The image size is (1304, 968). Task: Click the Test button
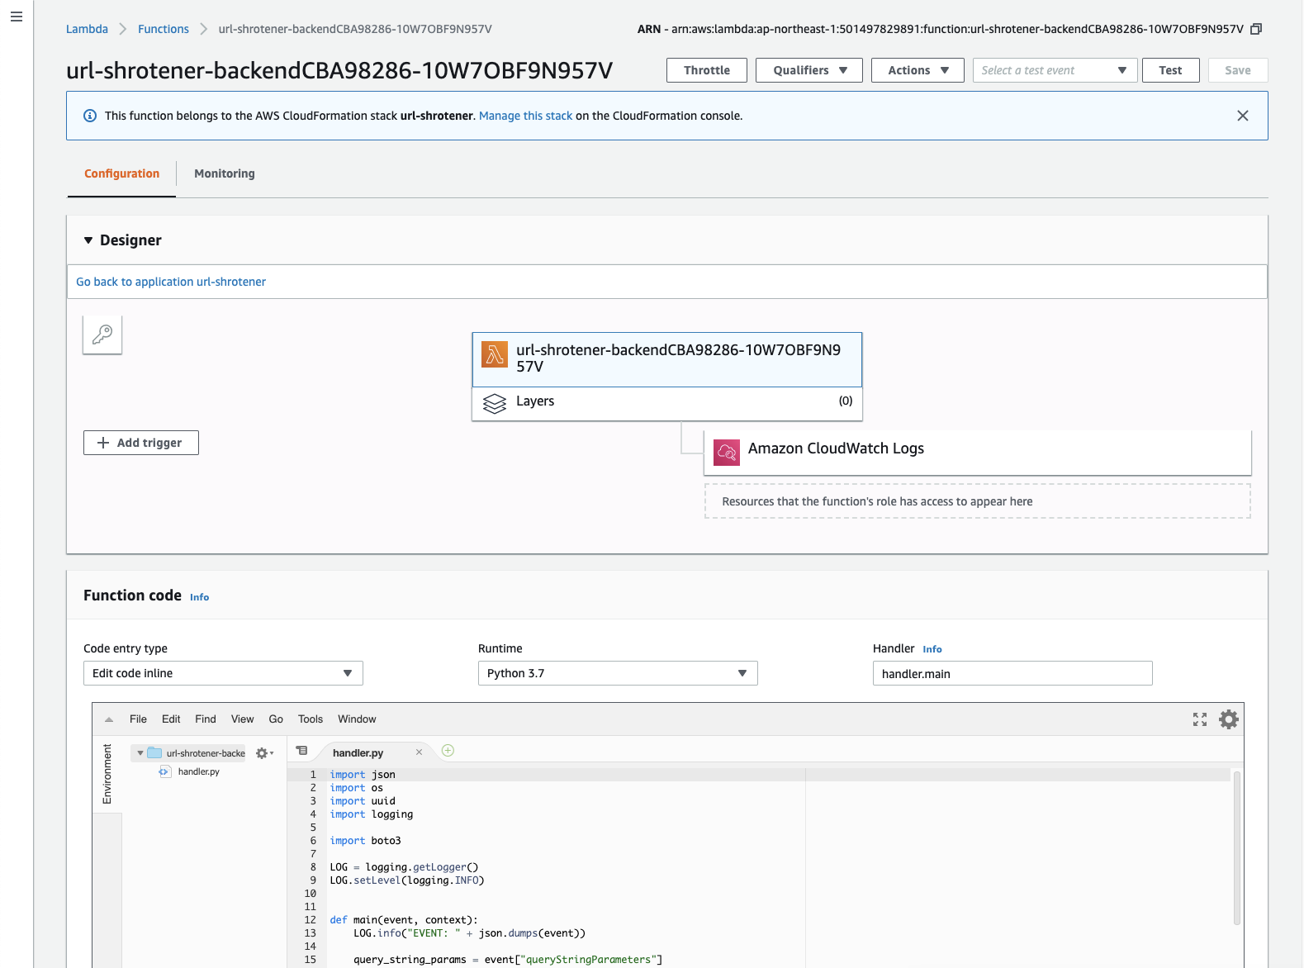point(1170,70)
